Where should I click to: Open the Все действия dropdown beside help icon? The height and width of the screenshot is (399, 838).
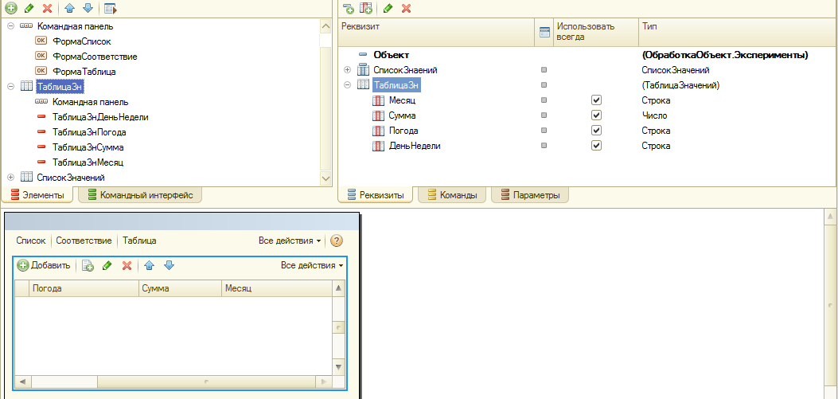coord(290,241)
